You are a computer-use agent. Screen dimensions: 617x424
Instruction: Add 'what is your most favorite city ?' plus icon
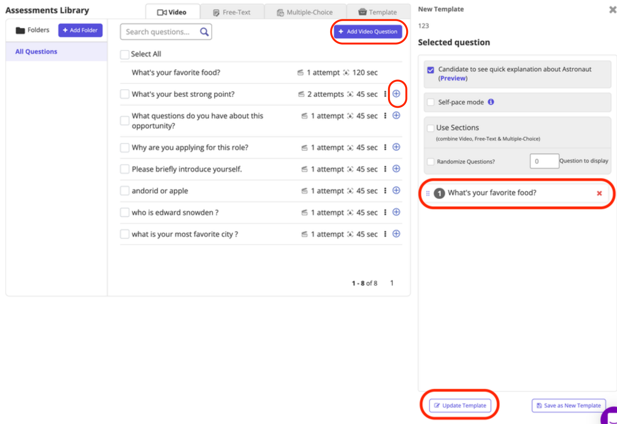point(396,234)
